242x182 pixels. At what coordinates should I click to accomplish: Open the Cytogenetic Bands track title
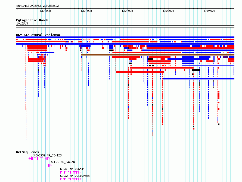pos(32,20)
